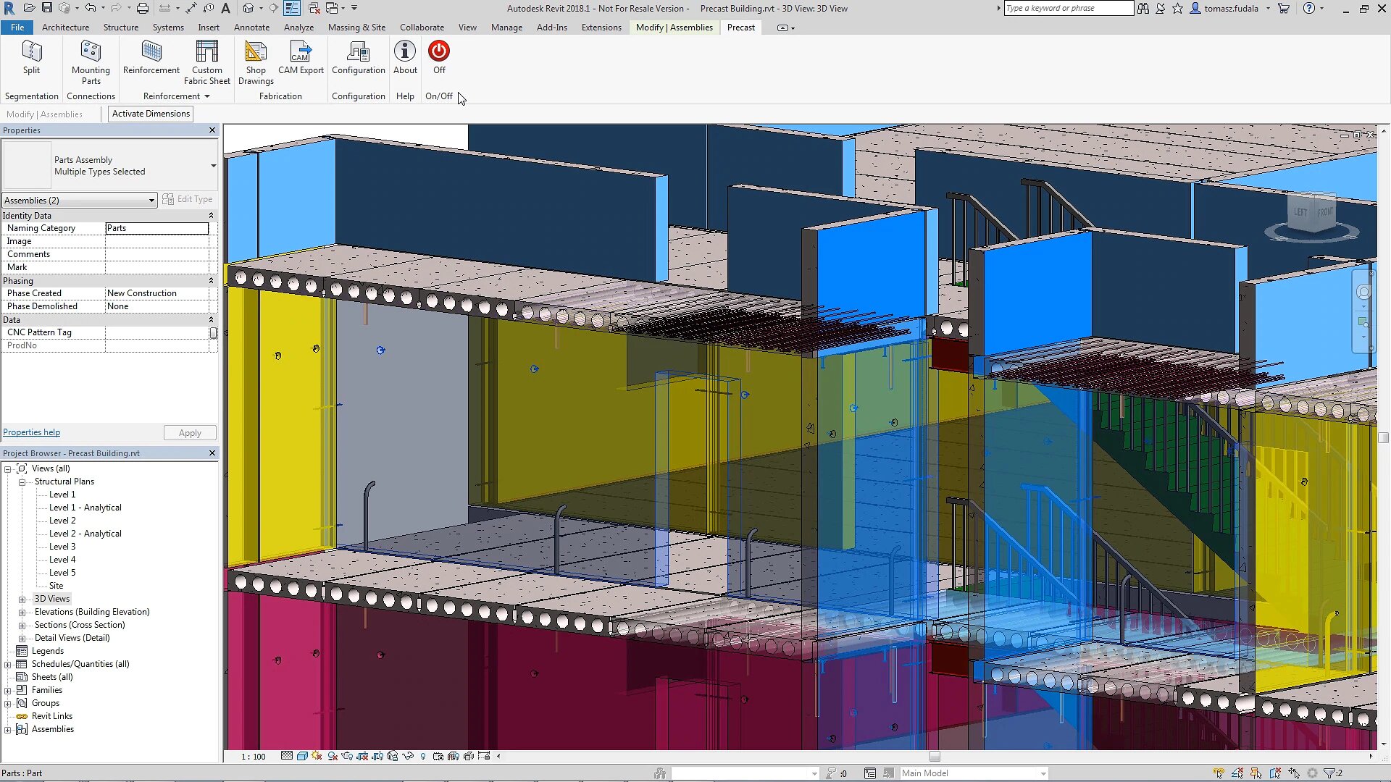Viewport: 1391px width, 782px height.
Task: Toggle Off button in On/Off panel
Action: [x=438, y=58]
